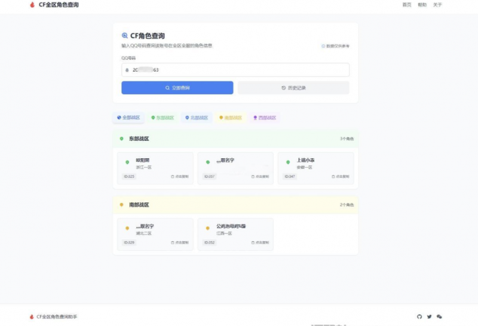Open the Twitter icon in the footer

point(429,316)
